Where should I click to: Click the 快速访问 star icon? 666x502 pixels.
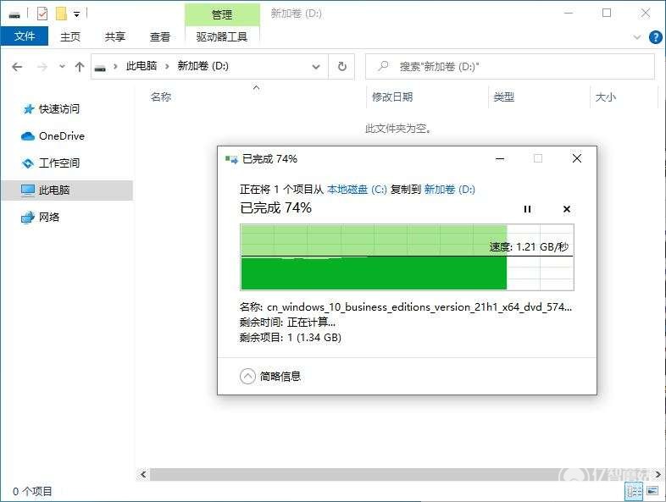[x=28, y=109]
